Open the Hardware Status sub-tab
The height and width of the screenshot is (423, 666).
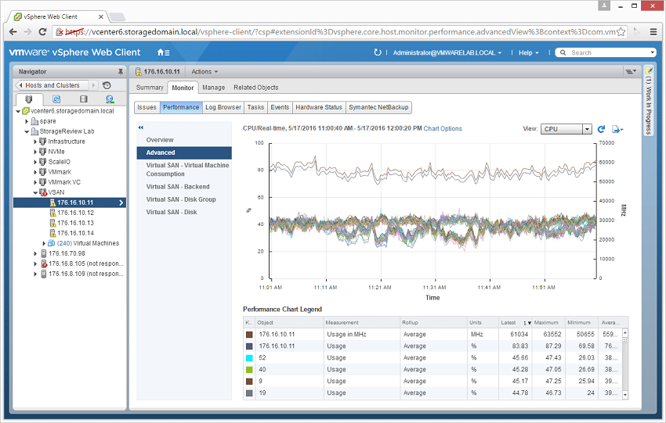[x=319, y=107]
